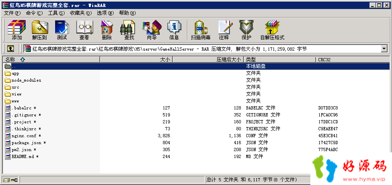Click the 添加 (Add) toolbar icon
This screenshot has height=185, width=392.
coord(17,27)
